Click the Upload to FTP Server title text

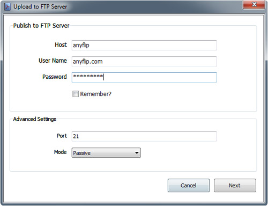pyautogui.click(x=40, y=7)
